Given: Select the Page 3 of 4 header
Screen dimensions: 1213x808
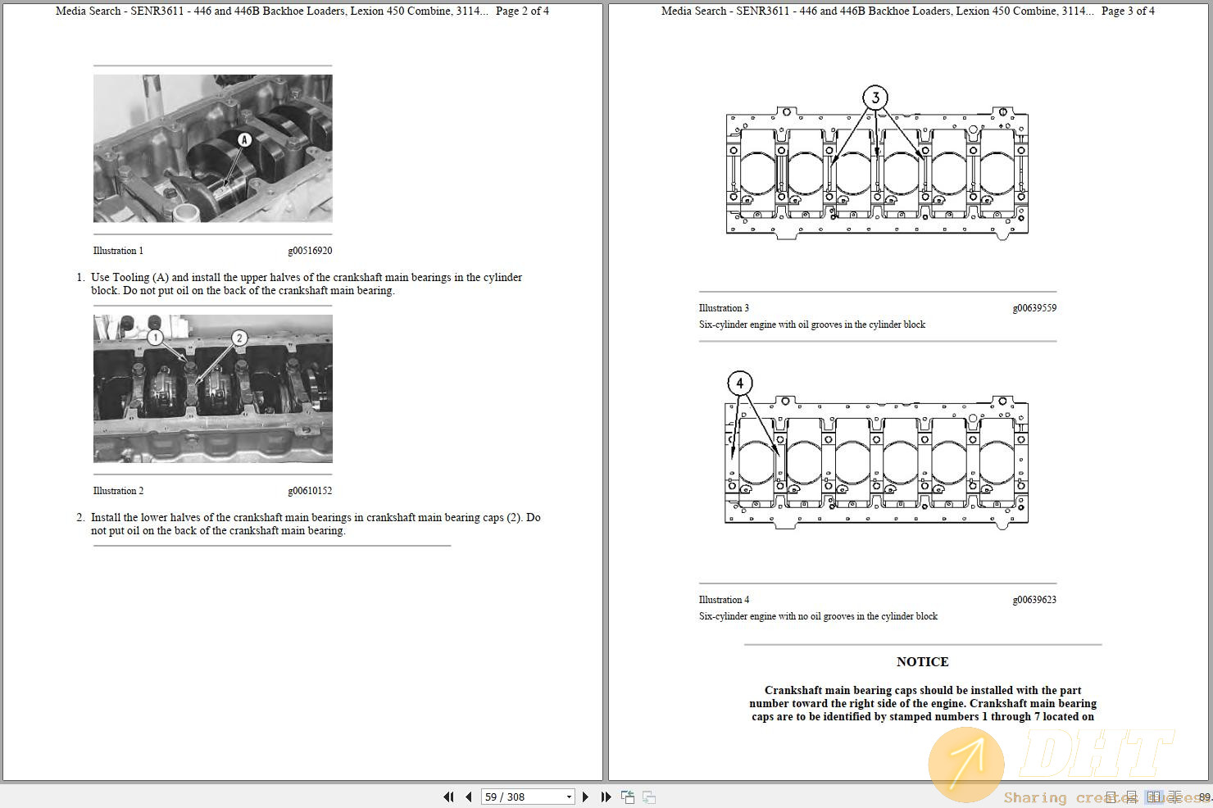Looking at the screenshot, I should (1127, 11).
